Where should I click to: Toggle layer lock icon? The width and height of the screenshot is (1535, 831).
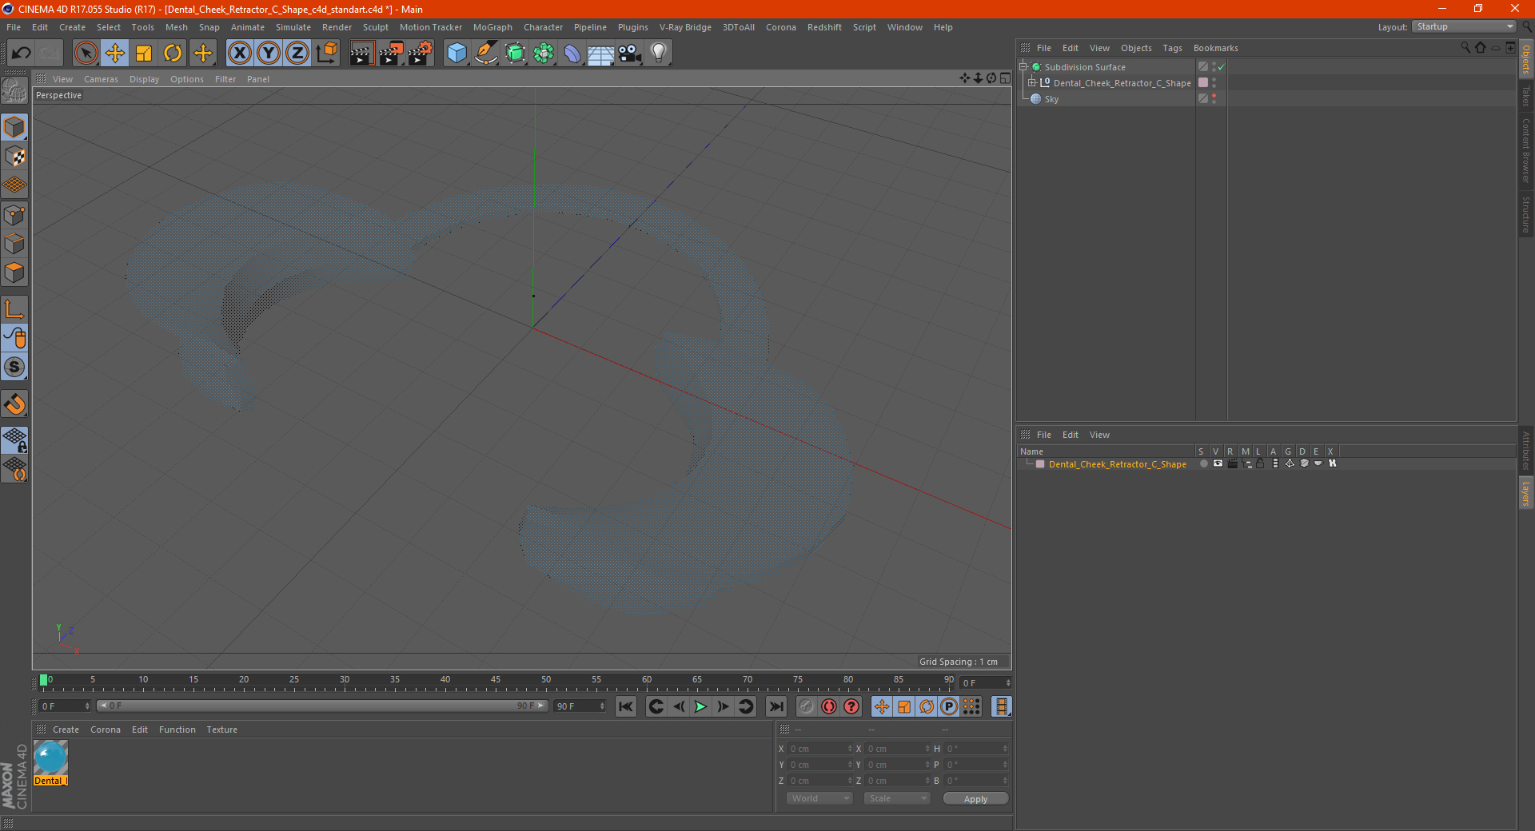coord(1261,463)
